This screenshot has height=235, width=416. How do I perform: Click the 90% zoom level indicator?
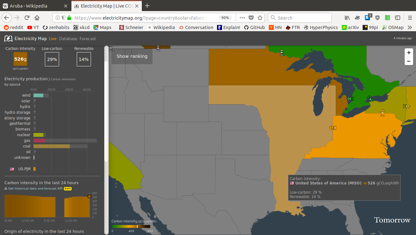point(225,18)
